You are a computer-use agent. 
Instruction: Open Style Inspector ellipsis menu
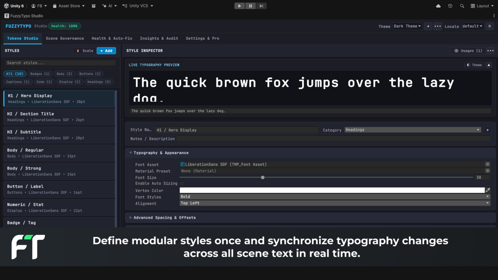click(491, 51)
